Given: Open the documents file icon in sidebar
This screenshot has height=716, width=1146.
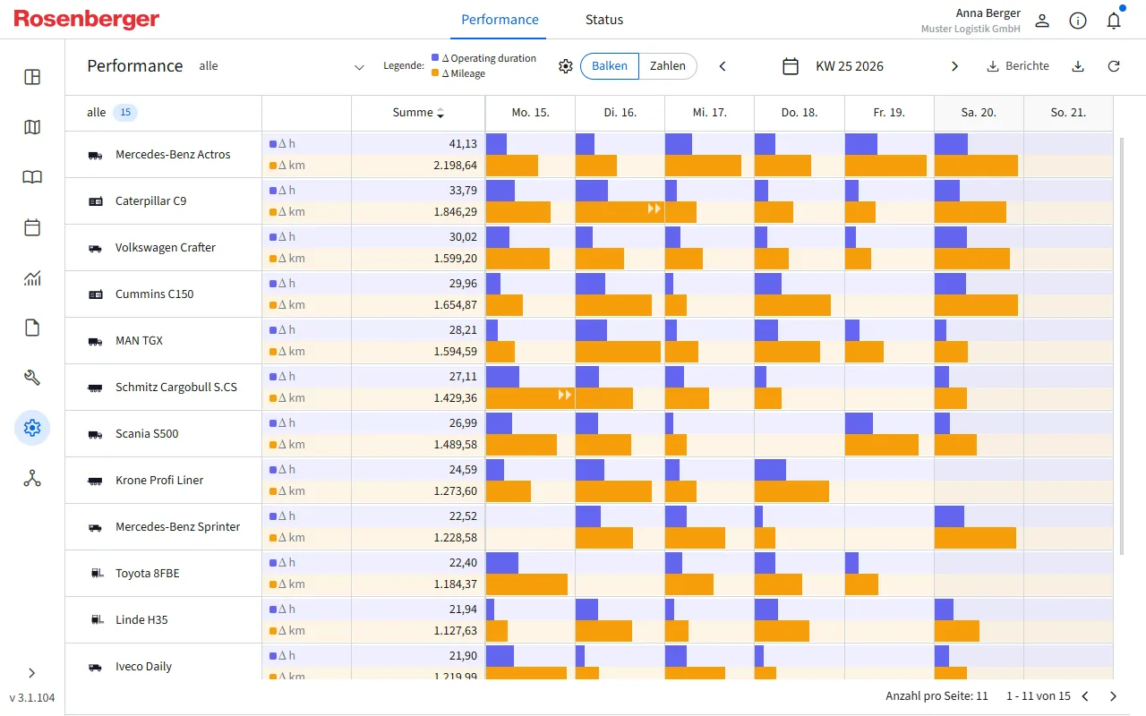Looking at the screenshot, I should point(32,328).
